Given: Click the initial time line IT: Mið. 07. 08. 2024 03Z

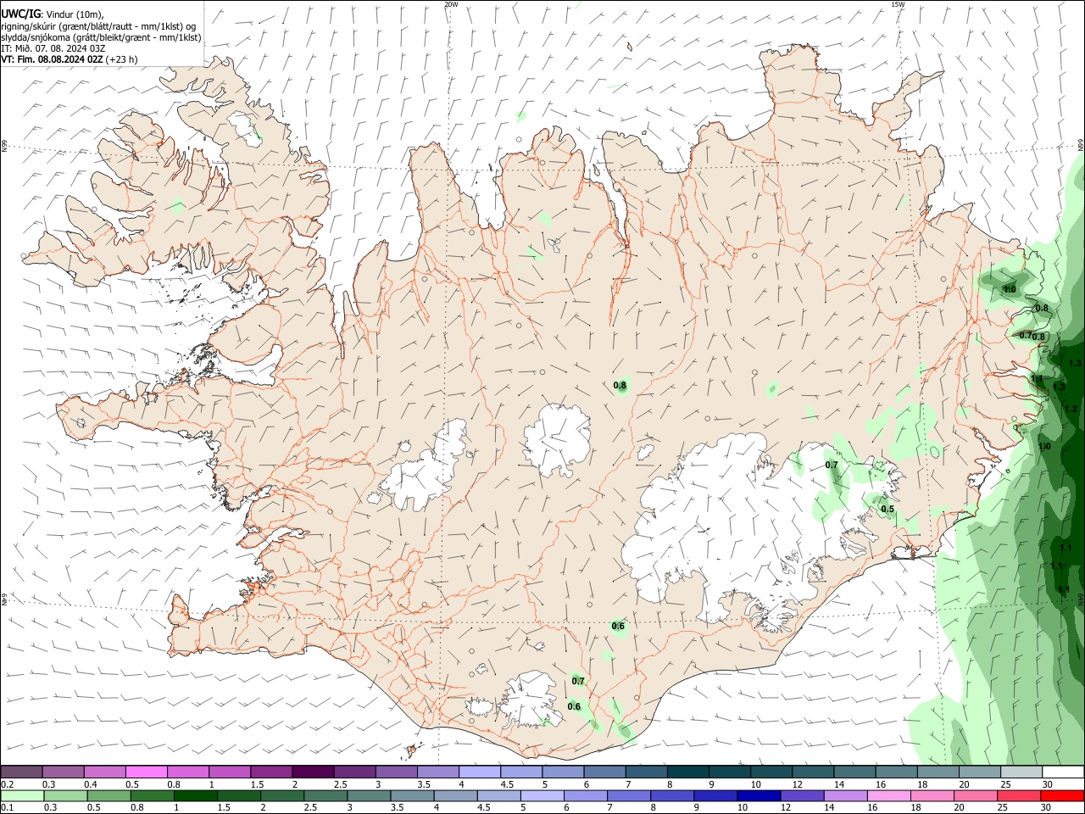Looking at the screenshot, I should [x=53, y=48].
